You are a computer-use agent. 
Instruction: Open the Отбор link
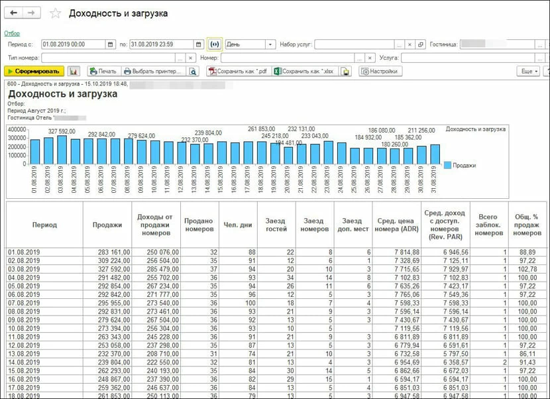pos(12,33)
